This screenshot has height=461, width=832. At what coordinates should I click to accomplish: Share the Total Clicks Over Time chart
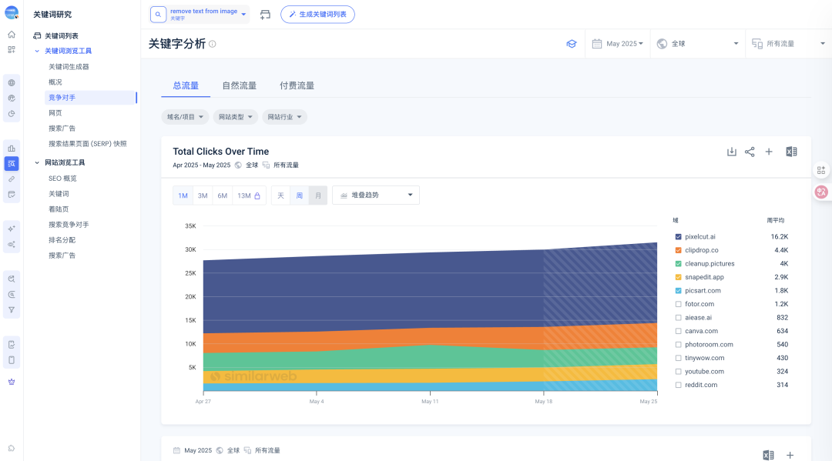click(750, 152)
